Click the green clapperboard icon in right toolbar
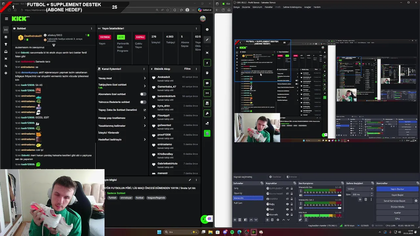420x236 pixels. point(207,133)
